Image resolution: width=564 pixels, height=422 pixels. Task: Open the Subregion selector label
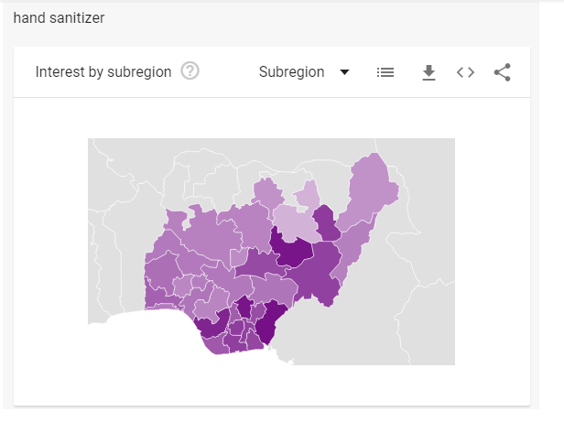pyautogui.click(x=291, y=72)
